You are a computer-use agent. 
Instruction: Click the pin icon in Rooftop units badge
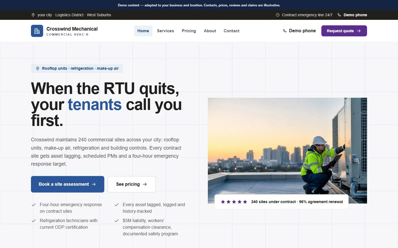38,69
